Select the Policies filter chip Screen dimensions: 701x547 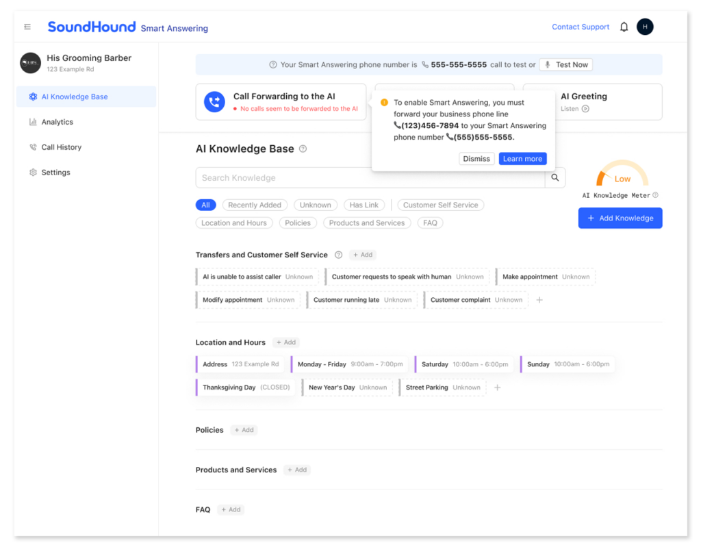click(298, 222)
